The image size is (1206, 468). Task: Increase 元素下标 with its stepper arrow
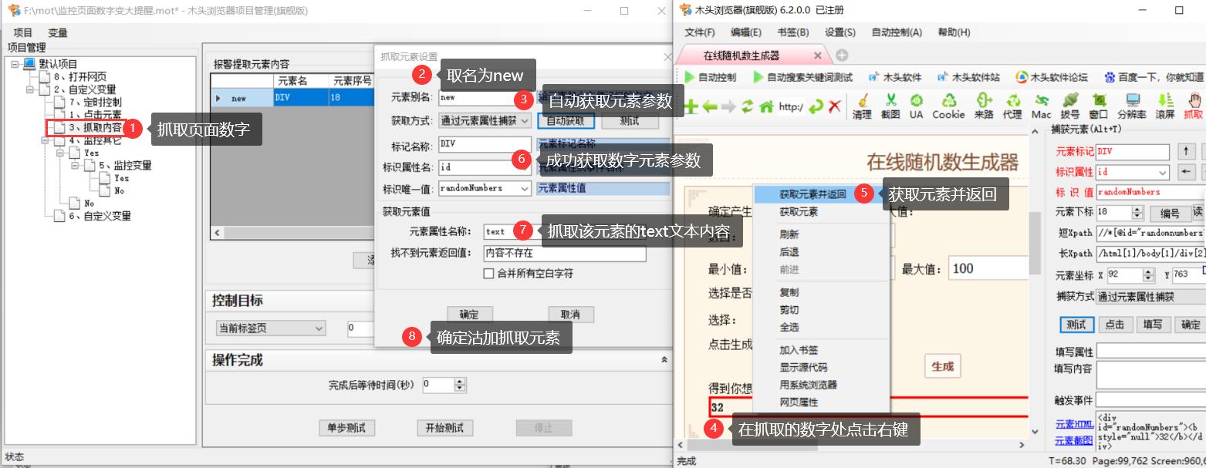coord(1137,210)
